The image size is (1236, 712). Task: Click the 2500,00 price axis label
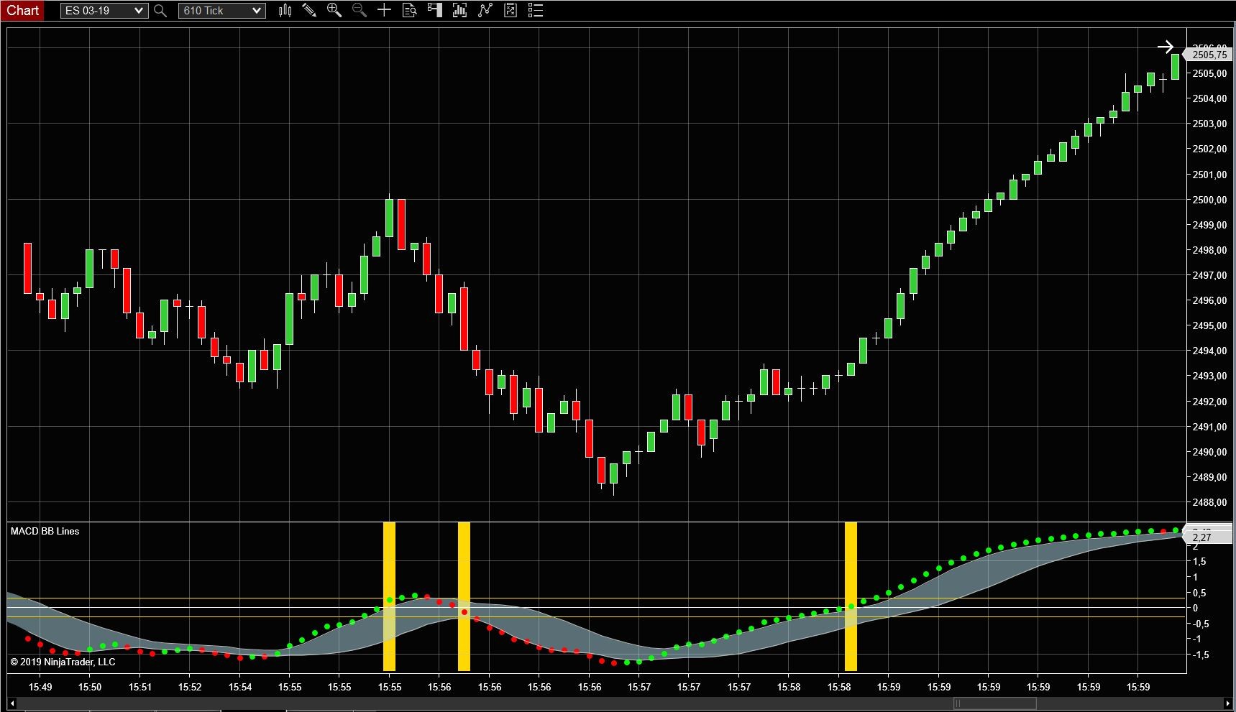pos(1209,200)
